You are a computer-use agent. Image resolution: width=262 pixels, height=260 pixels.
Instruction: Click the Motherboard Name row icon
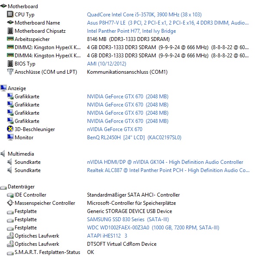tap(10, 22)
